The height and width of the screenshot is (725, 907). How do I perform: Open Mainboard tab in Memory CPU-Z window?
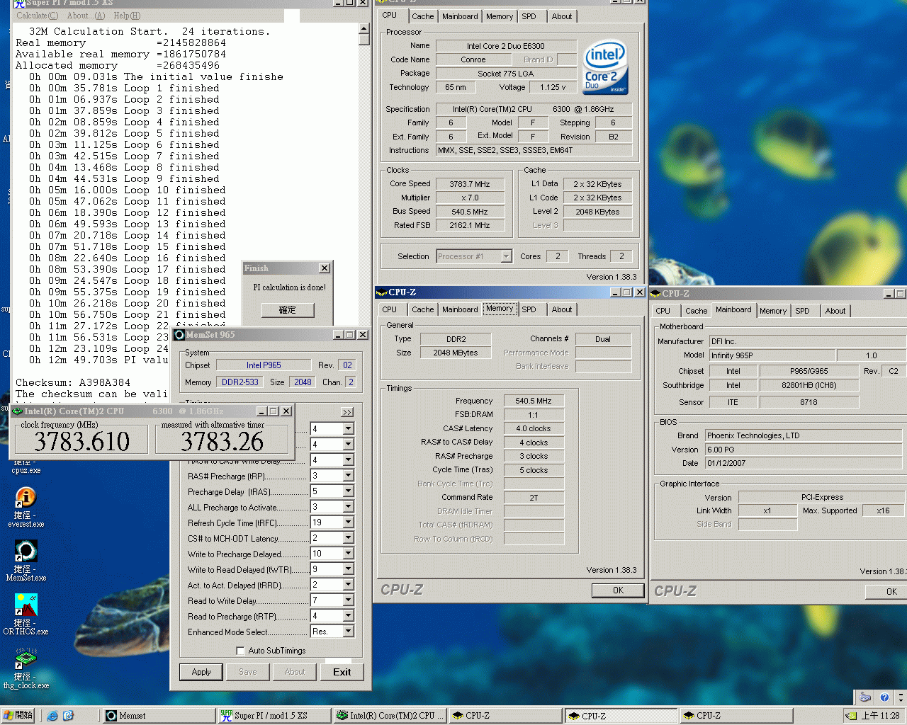[460, 309]
